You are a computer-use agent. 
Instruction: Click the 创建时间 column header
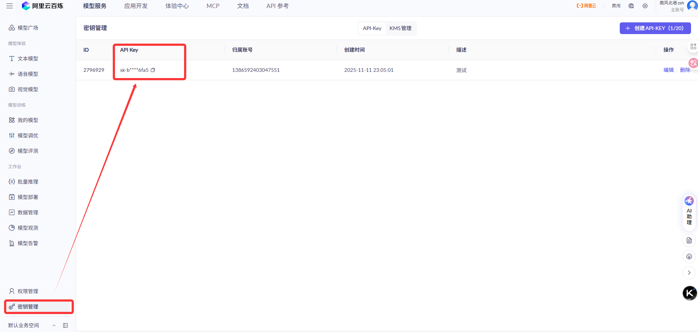(x=355, y=50)
